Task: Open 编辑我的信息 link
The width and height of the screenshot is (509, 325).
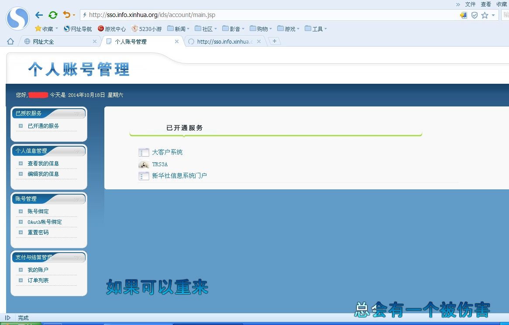Action: [x=43, y=174]
